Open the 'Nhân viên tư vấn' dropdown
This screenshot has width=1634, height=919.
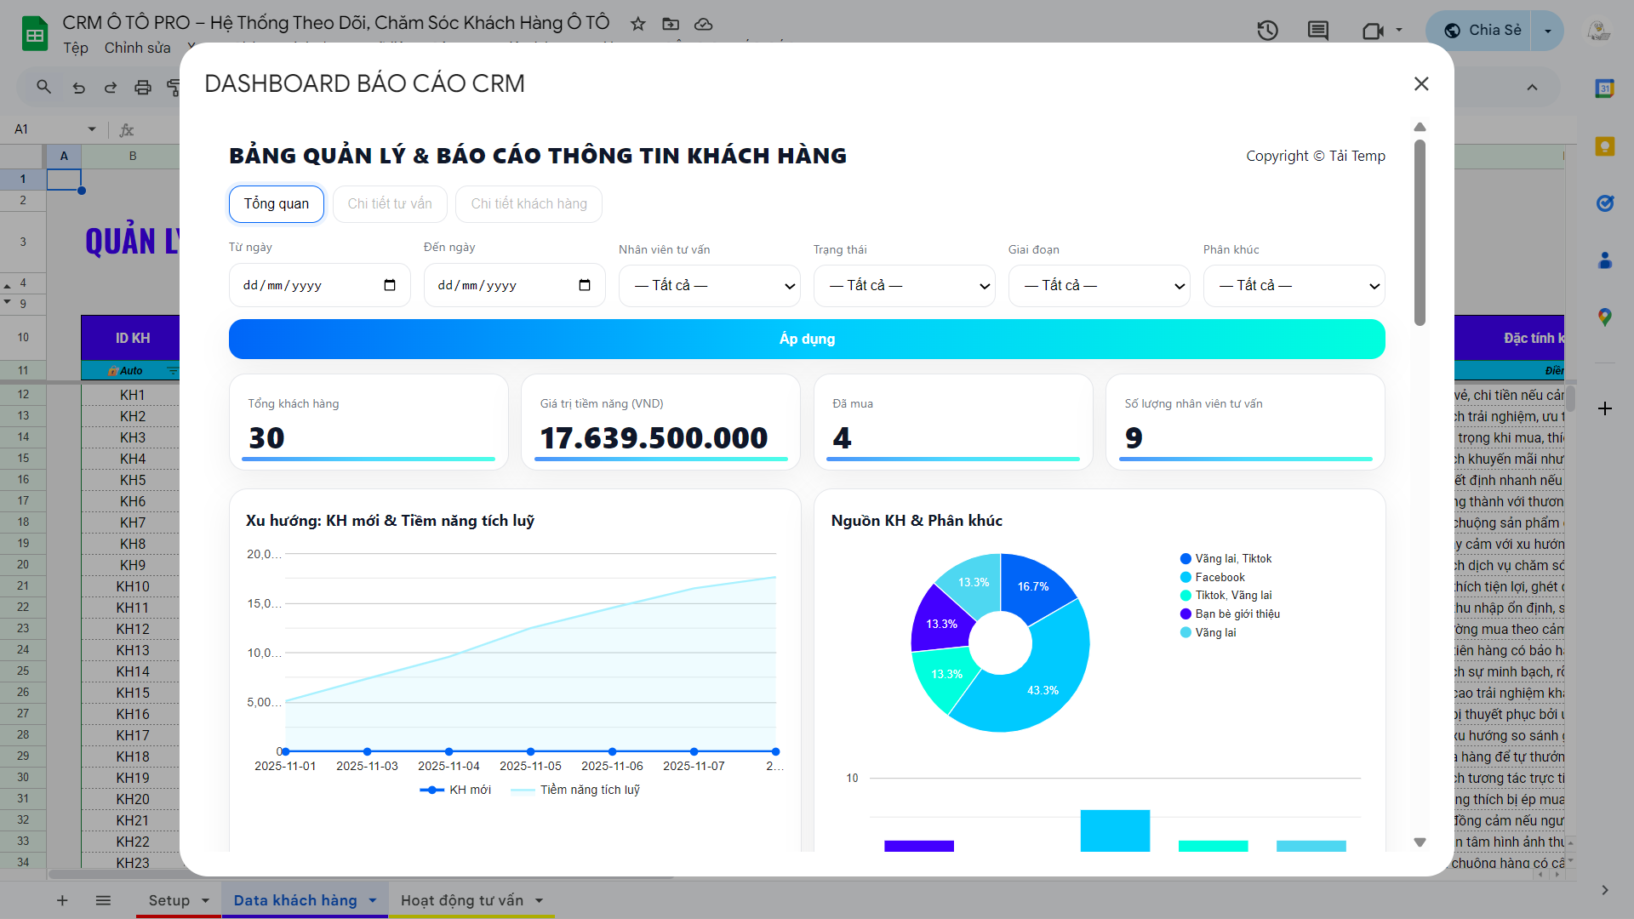[709, 286]
